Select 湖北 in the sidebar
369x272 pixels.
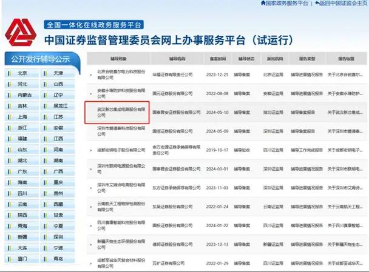[x=22, y=161]
